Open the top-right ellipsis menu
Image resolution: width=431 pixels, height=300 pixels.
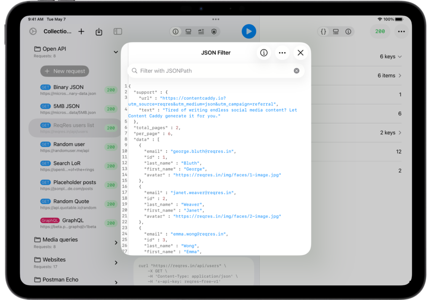click(401, 32)
